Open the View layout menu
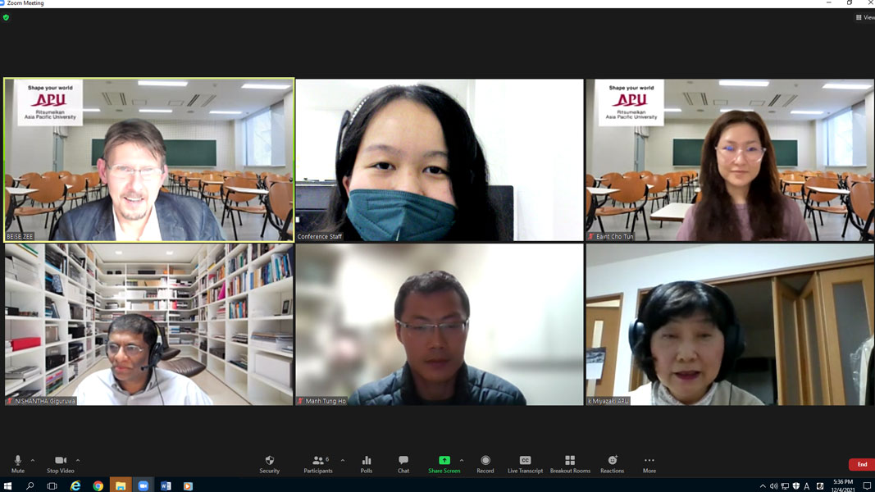The image size is (875, 492). [864, 17]
